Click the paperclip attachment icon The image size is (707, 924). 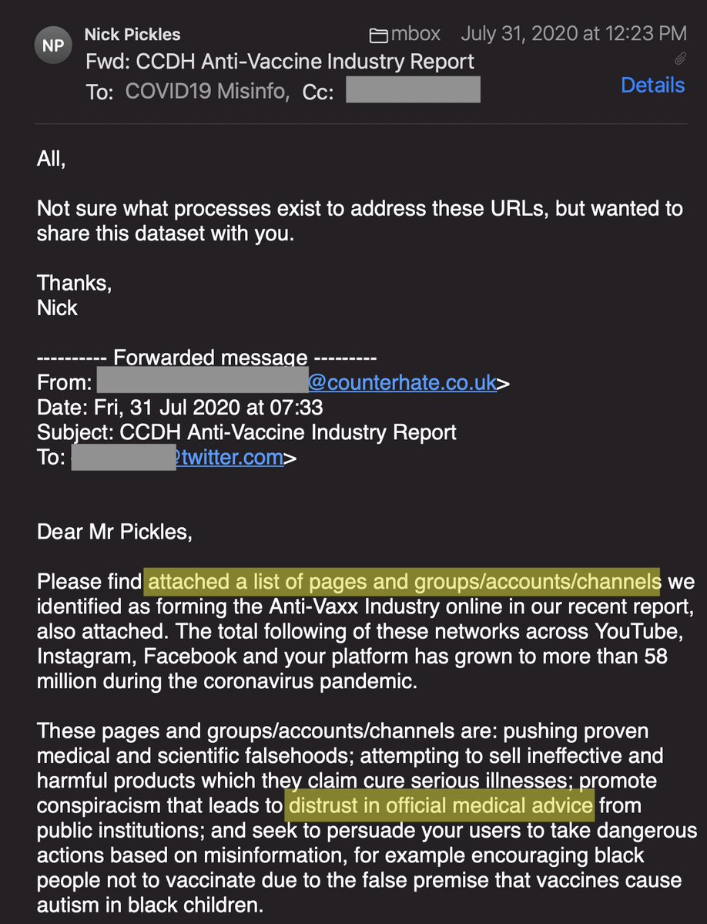[x=680, y=59]
